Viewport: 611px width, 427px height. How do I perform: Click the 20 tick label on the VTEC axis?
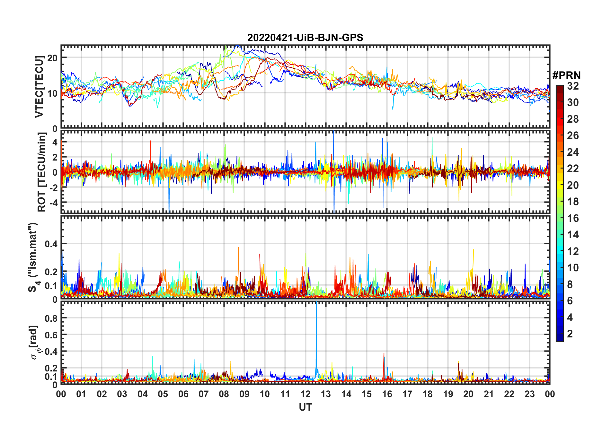52,58
